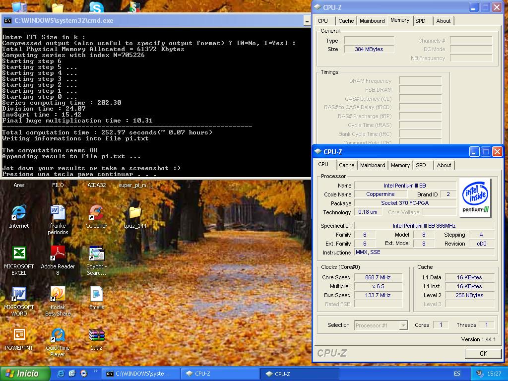Screen dimensions: 508x381
Task: Click the taskbar clock showing 15:27
Action: point(494,374)
